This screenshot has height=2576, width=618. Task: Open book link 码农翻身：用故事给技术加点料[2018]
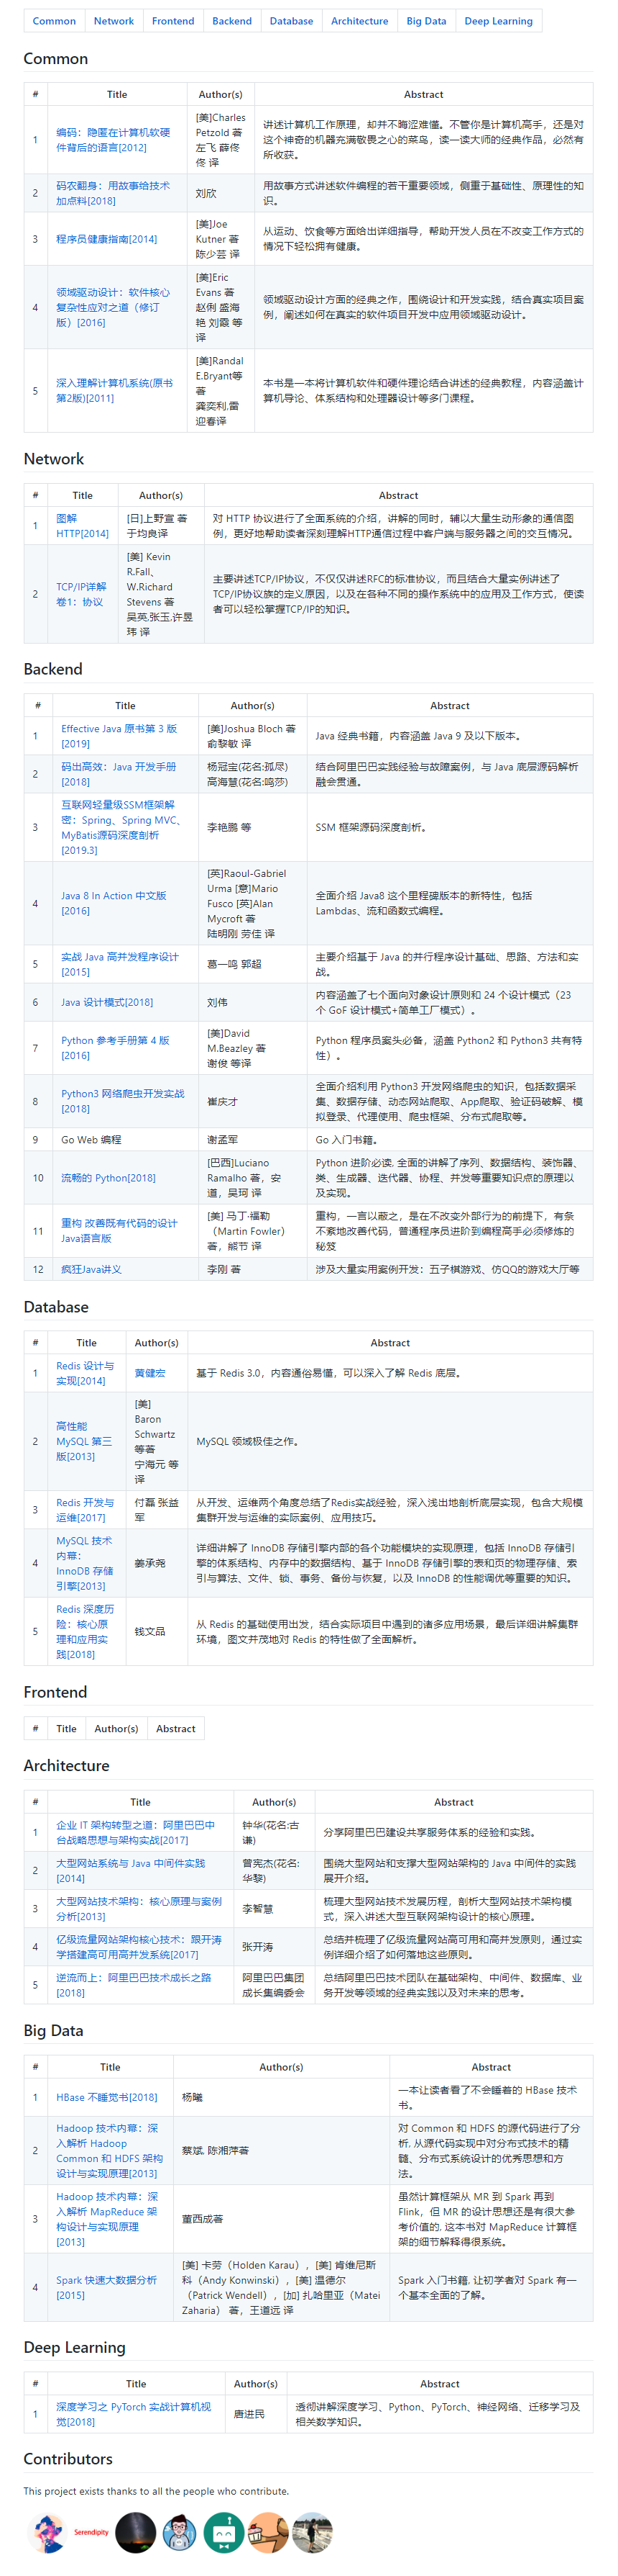113,193
